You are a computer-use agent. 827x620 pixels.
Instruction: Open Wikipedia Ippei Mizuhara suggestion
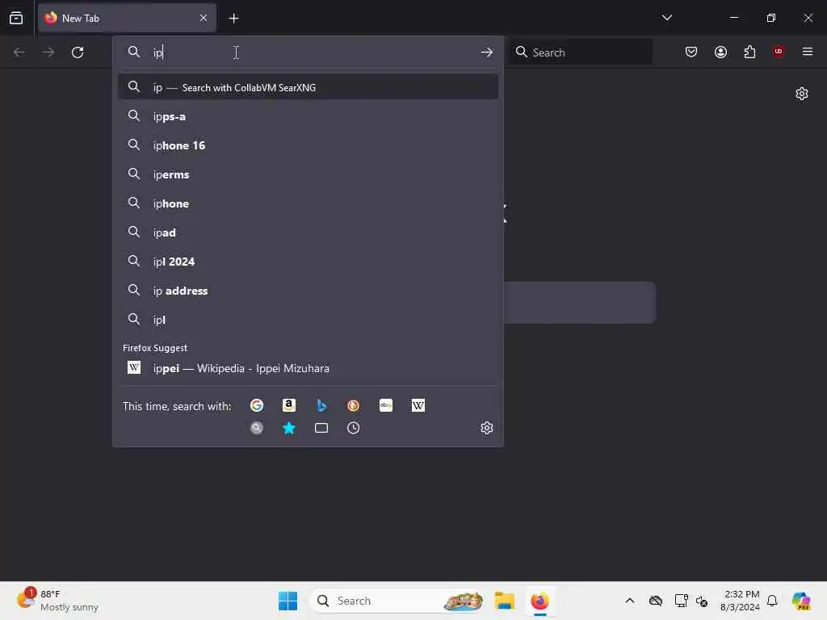point(308,368)
